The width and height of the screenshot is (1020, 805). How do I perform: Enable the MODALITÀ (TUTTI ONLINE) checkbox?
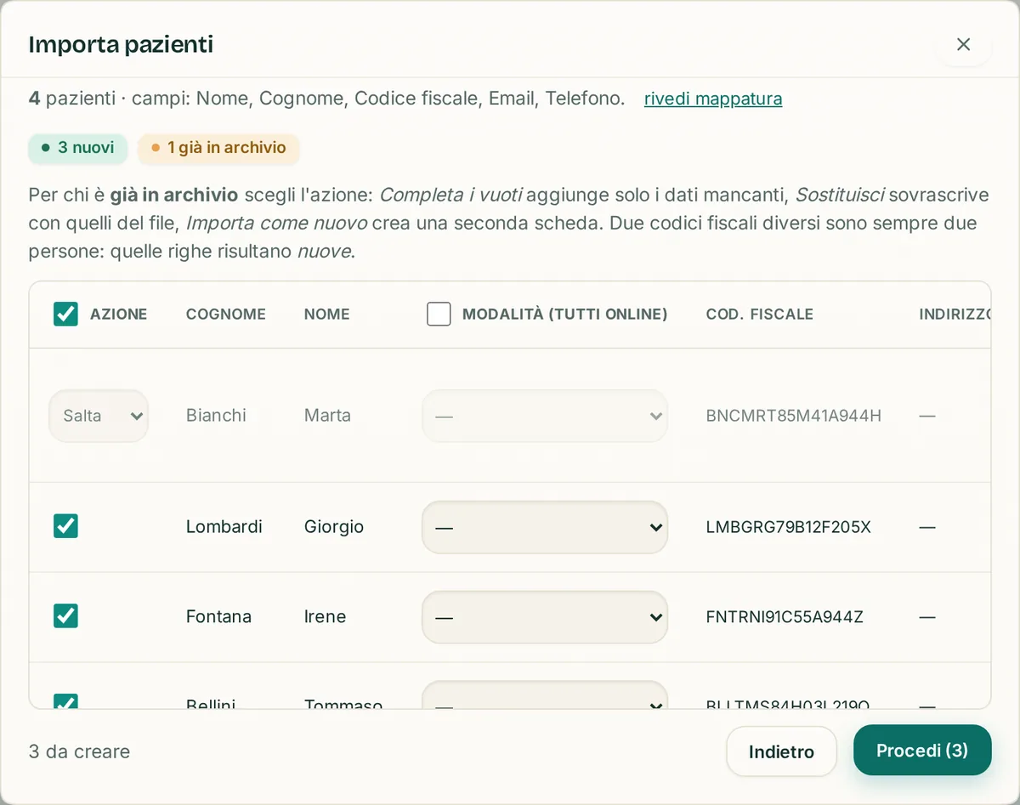click(439, 314)
